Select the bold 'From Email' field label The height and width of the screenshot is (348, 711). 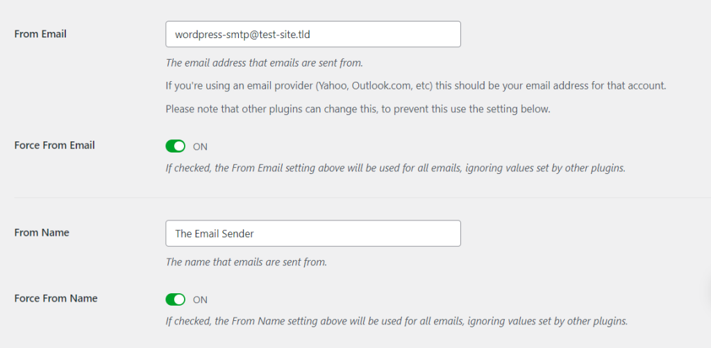point(40,33)
